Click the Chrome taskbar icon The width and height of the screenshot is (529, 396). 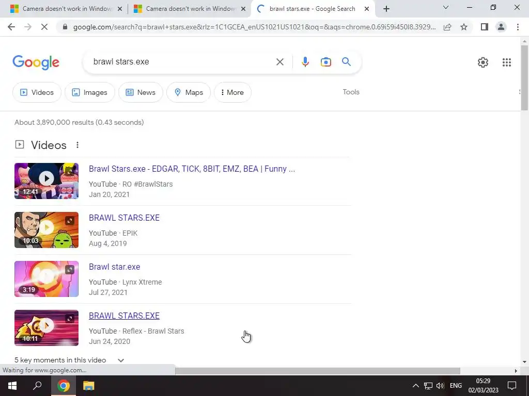tap(63, 386)
